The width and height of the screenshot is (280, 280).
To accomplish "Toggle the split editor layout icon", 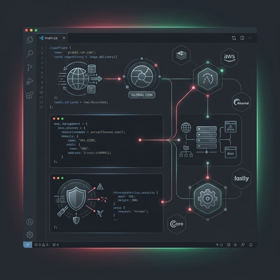I will pos(242,38).
